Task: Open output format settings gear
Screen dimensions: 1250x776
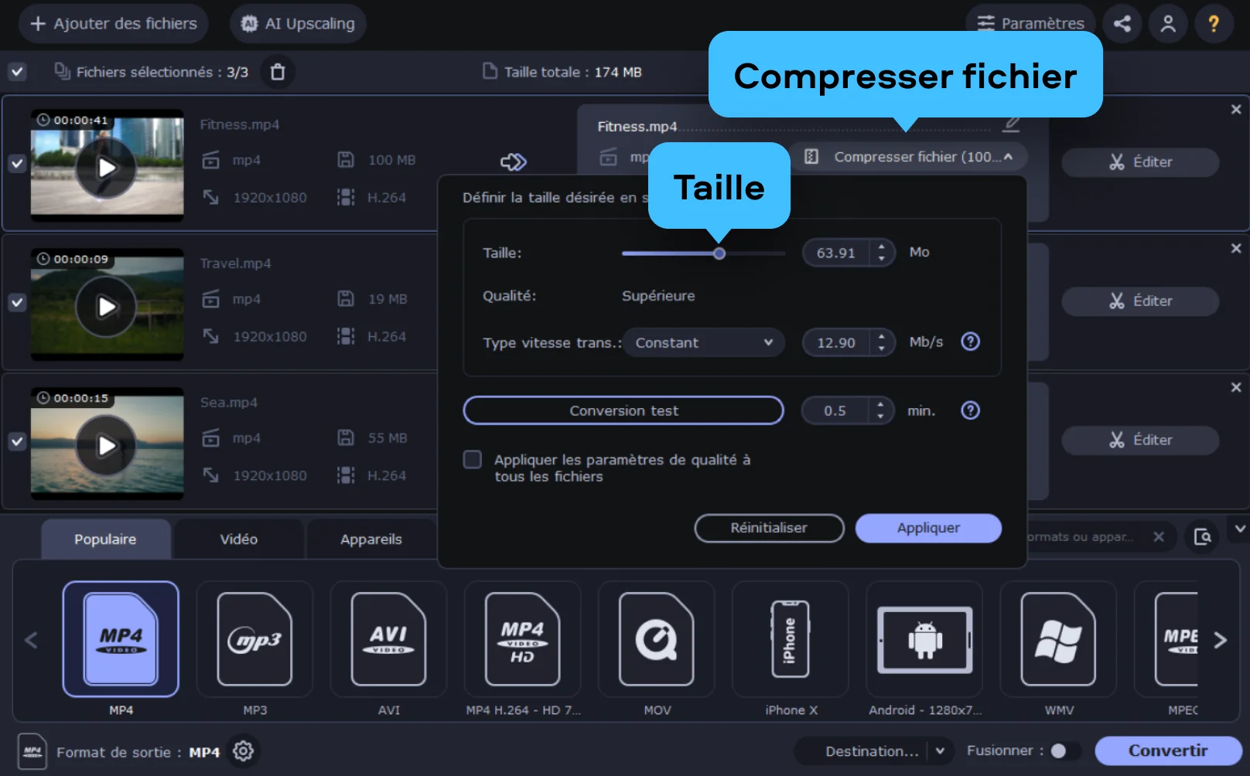Action: point(243,751)
